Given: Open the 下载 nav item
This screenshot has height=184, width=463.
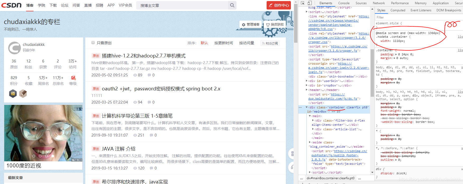Looking at the screenshot, I should click(x=53, y=5).
